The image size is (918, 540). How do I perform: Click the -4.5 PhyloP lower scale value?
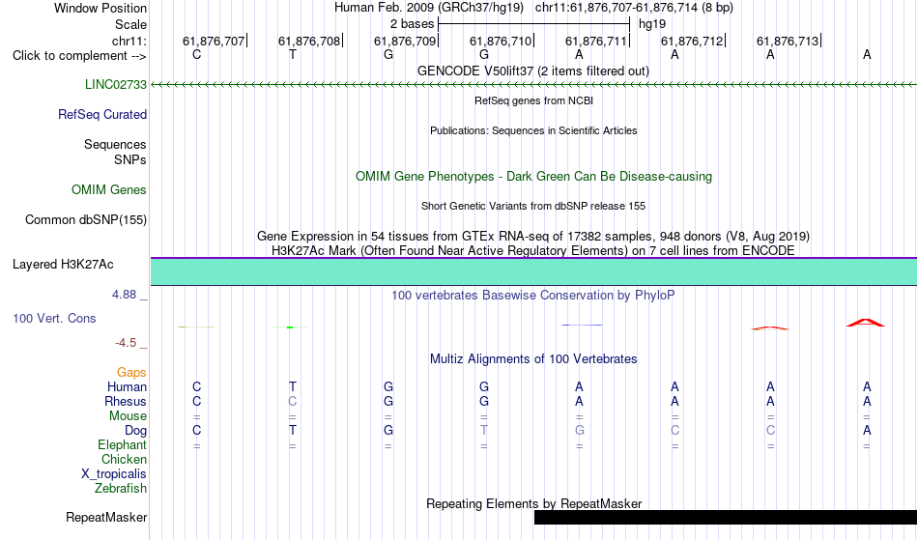(126, 343)
